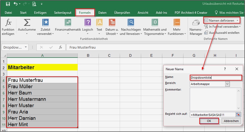Click the yellow Mitarbeiter header cell
The width and height of the screenshot is (245, 132).
[x=42, y=67]
